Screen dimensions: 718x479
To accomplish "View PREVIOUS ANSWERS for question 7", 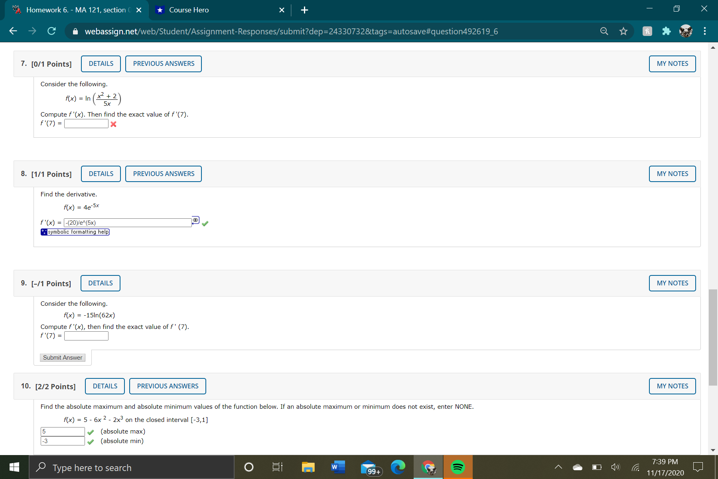I will pyautogui.click(x=164, y=64).
